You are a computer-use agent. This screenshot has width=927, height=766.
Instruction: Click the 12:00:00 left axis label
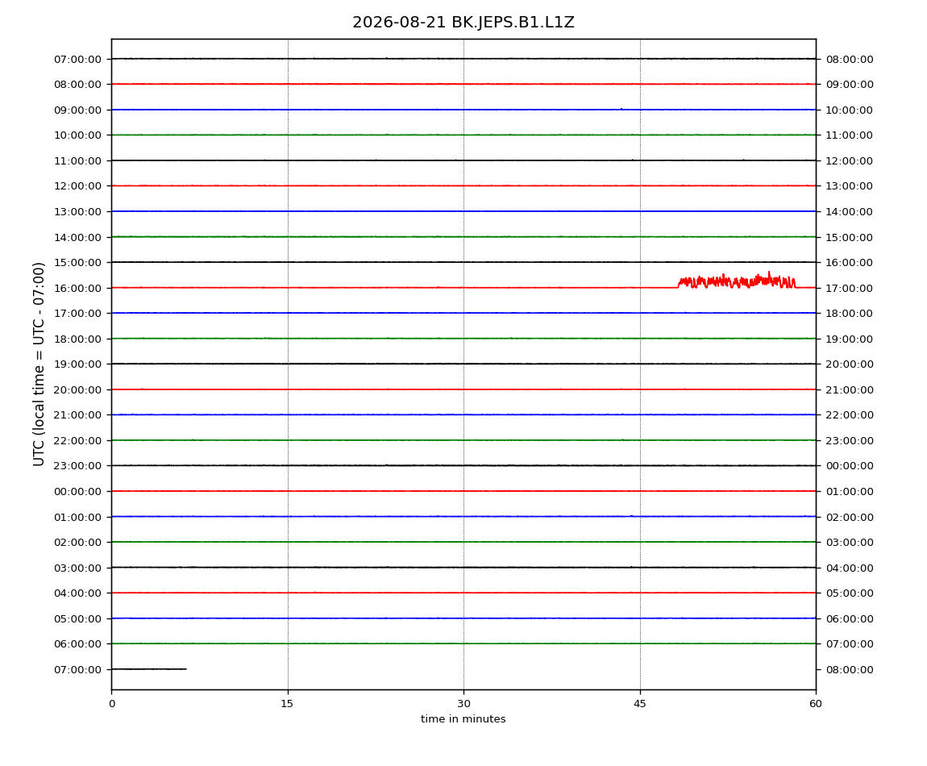77,186
